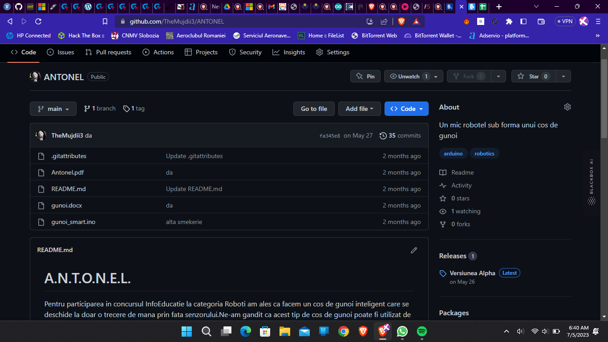
Task: Switch to the Actions tab
Action: (158, 52)
